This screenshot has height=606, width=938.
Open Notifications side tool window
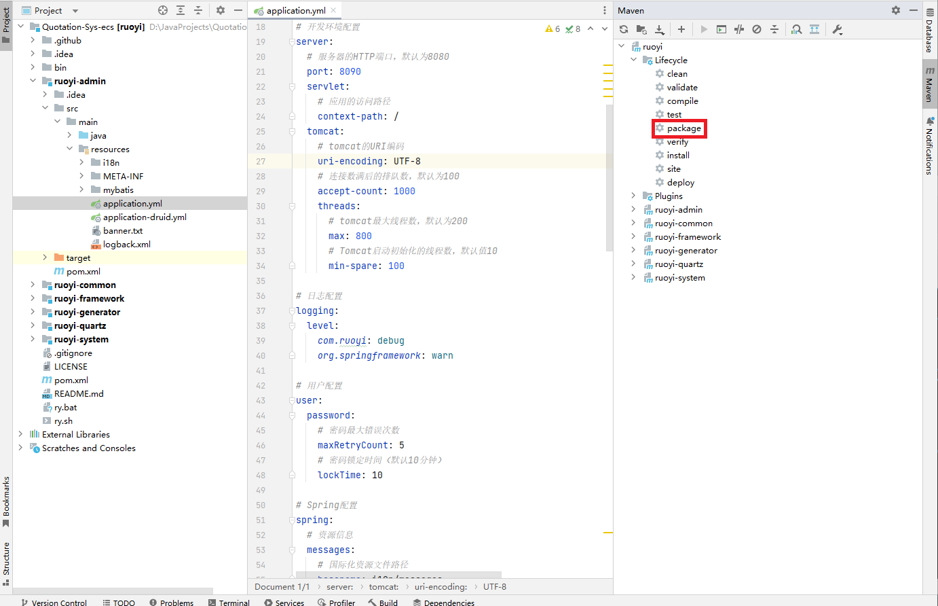pyautogui.click(x=930, y=145)
